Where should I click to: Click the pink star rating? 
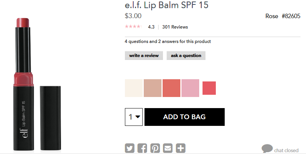coord(133,27)
